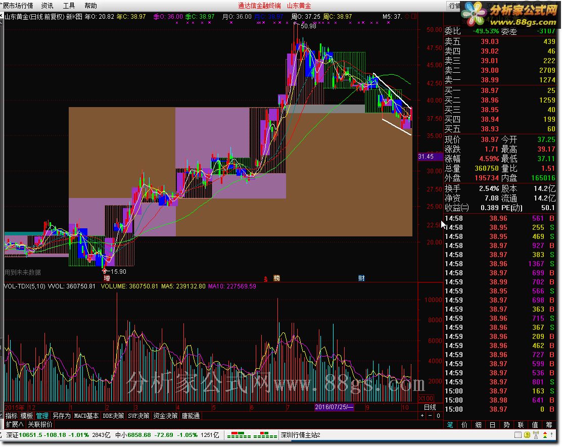This screenshot has width=562, height=447.
Task: Switch to MACD基本 indicator
Action: pos(86,416)
